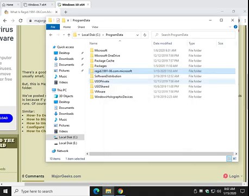This screenshot has width=249, height=196.
Task: Open Explorer recent locations dropdown
Action: (64, 35)
